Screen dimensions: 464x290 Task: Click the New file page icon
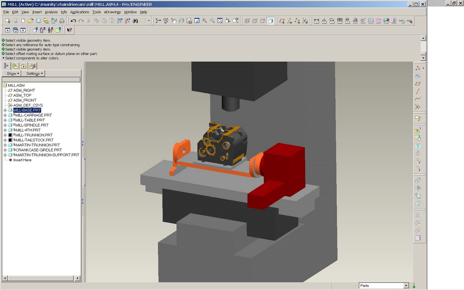[23, 21]
